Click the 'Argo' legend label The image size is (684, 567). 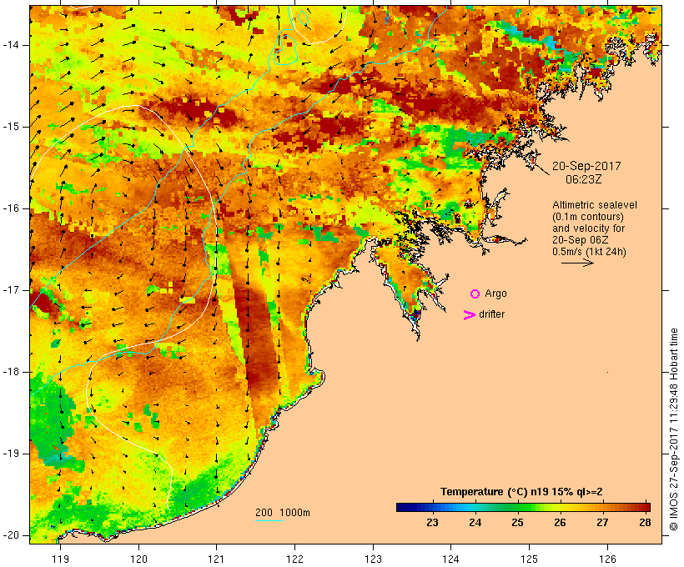point(496,294)
